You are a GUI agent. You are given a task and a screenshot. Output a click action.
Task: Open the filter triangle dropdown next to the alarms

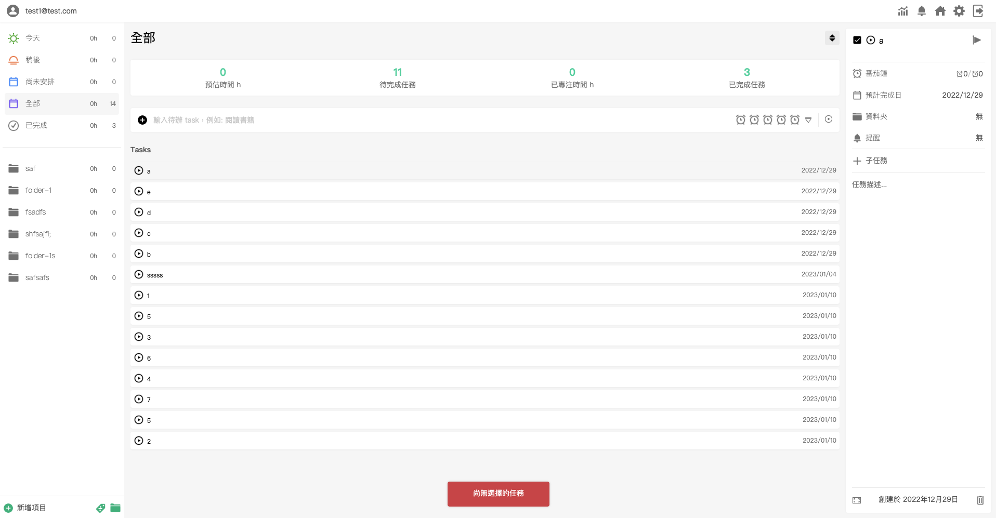click(x=808, y=119)
